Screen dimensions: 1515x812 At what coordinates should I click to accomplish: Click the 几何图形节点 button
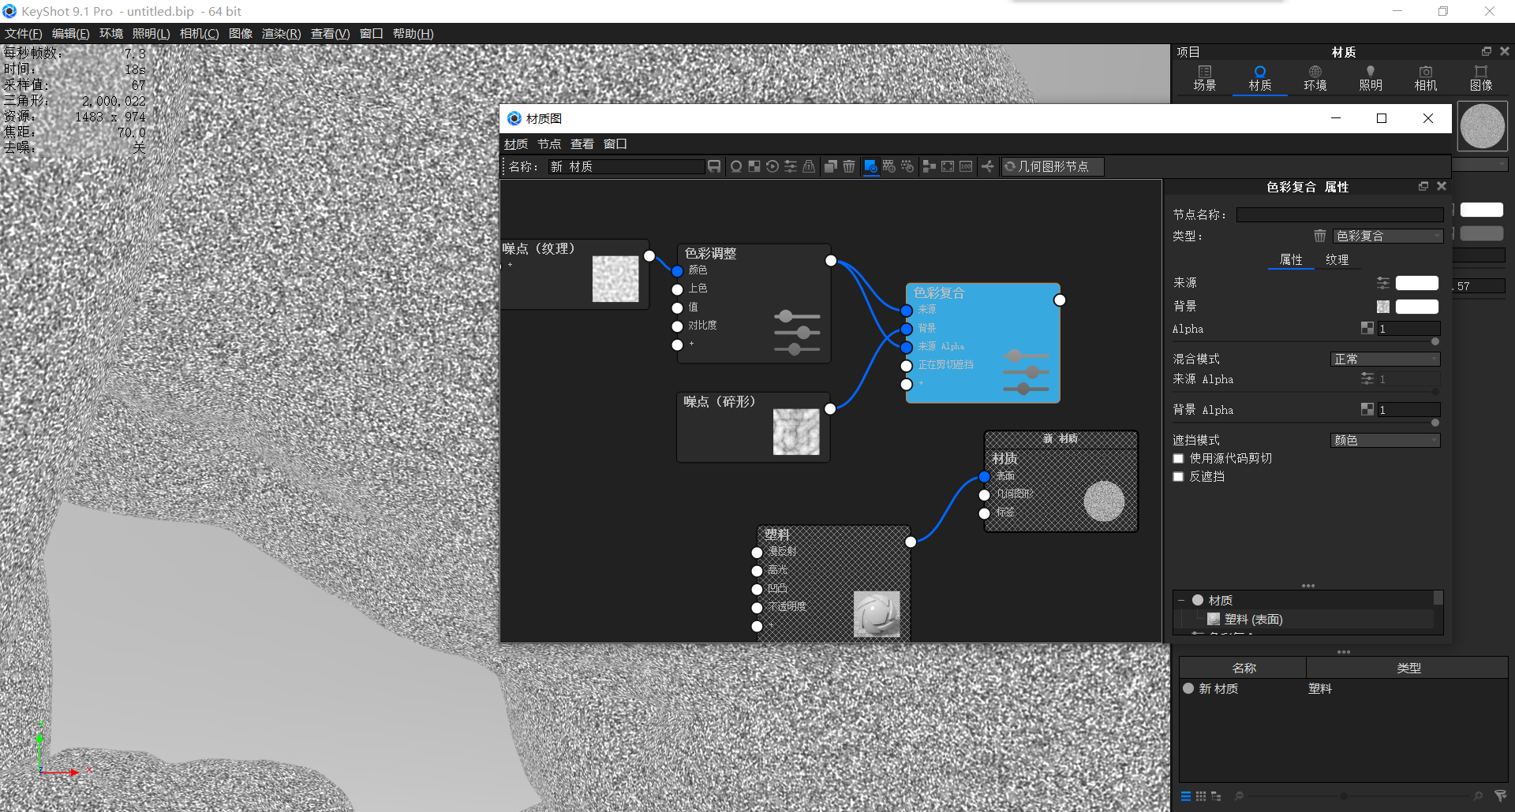1052,166
